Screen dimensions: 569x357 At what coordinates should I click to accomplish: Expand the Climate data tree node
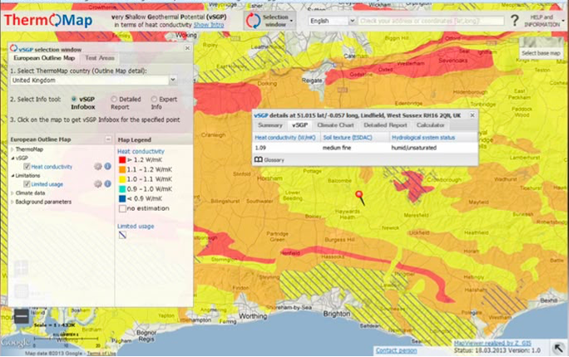(x=12, y=193)
